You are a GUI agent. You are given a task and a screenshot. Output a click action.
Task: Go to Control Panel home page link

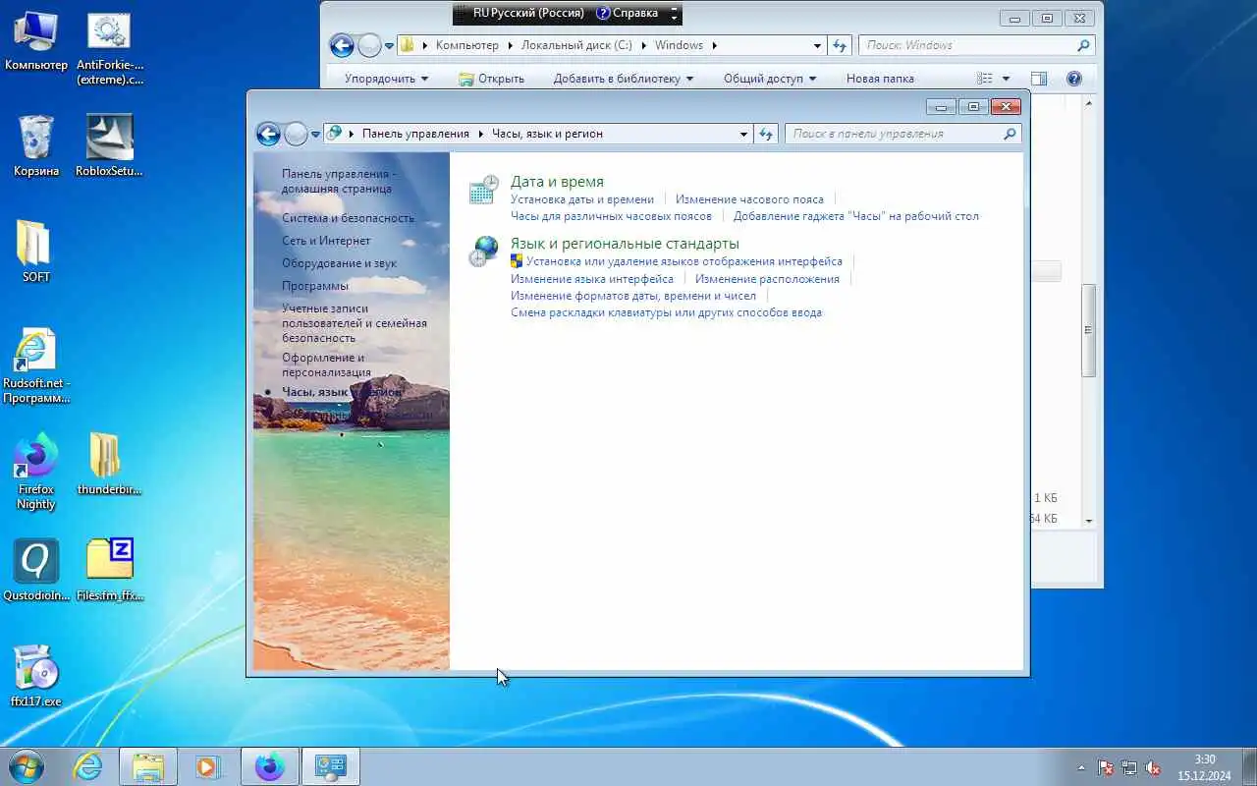pos(339,181)
